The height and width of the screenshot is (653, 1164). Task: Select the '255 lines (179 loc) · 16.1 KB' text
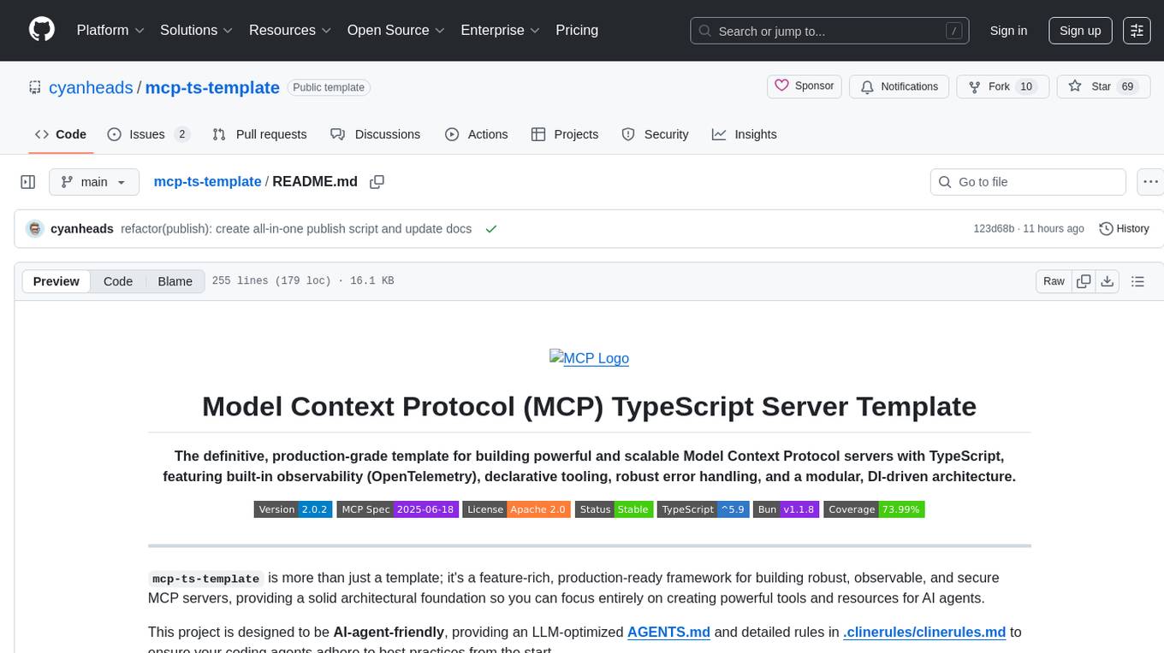(303, 281)
